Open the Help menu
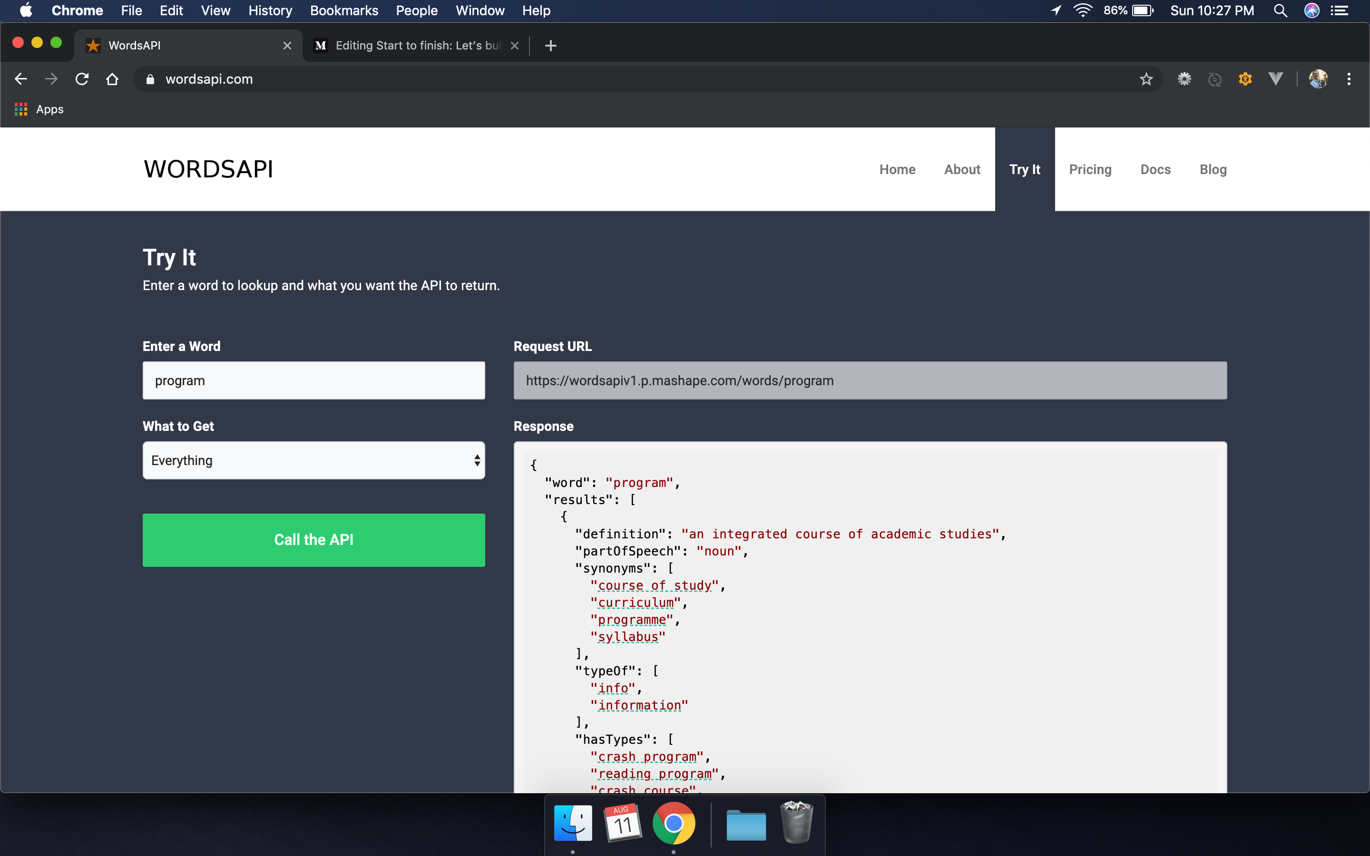 tap(536, 10)
